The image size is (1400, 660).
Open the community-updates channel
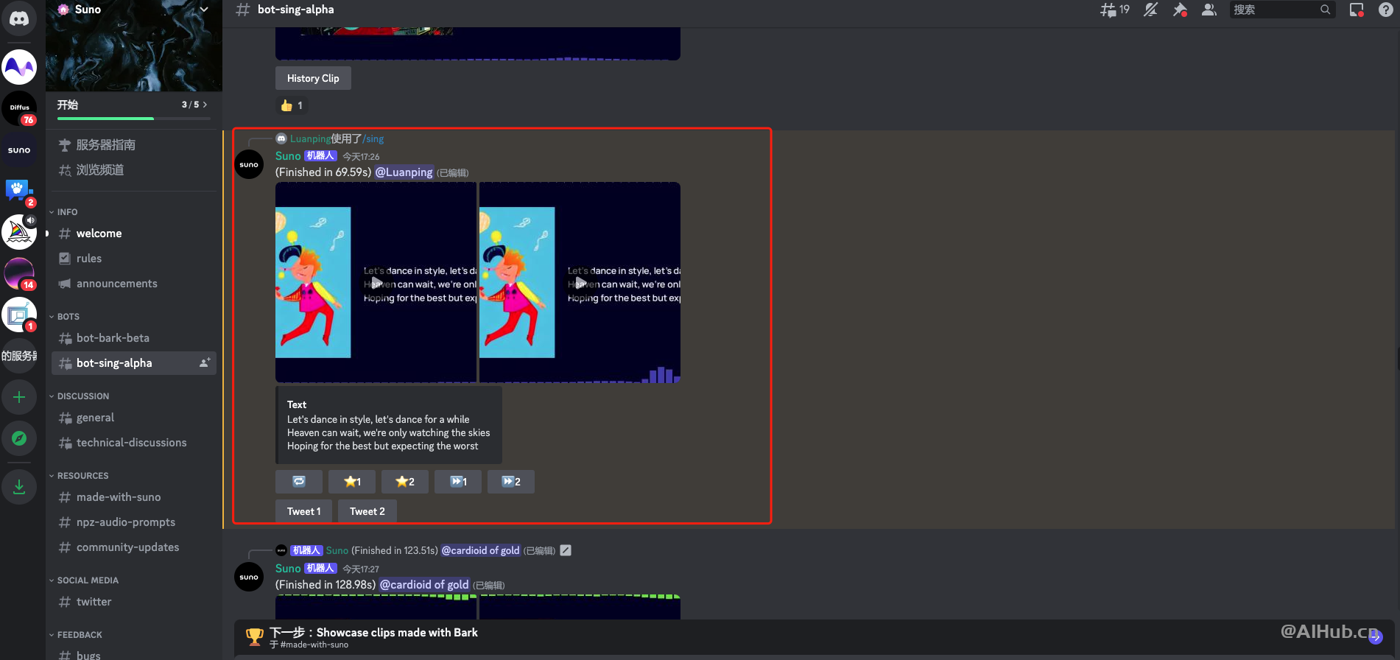134,547
